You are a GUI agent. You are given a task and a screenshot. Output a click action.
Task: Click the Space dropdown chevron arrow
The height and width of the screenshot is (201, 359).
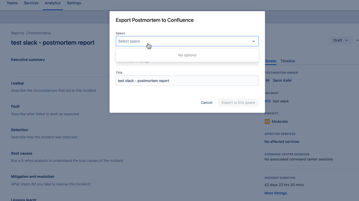[253, 41]
